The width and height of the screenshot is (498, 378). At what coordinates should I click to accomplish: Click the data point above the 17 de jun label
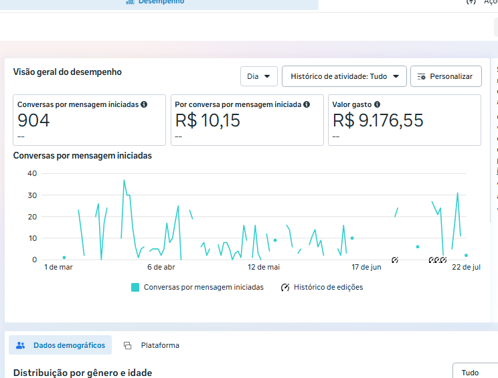click(352, 238)
